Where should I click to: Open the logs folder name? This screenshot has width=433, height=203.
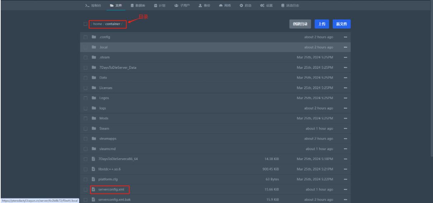pyautogui.click(x=102, y=108)
